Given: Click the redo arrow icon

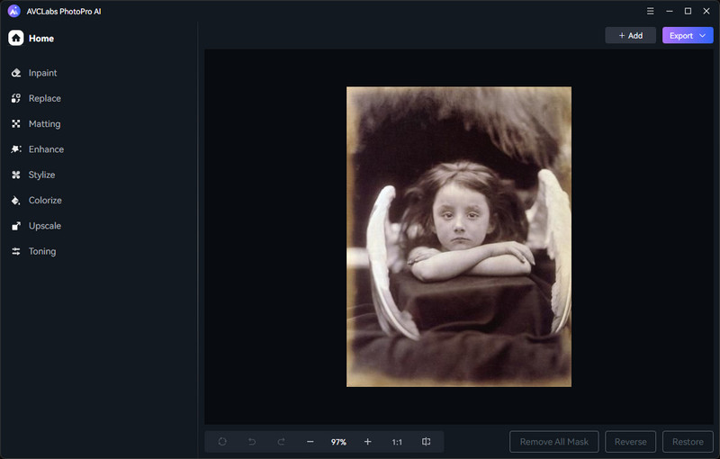Looking at the screenshot, I should click(281, 442).
